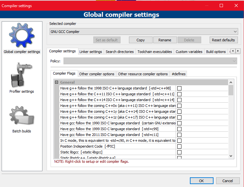Switch to Linker settings tab

[90, 52]
